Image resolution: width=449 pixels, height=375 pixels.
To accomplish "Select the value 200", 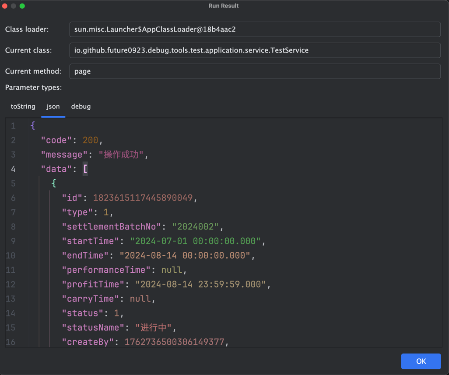I will 91,140.
